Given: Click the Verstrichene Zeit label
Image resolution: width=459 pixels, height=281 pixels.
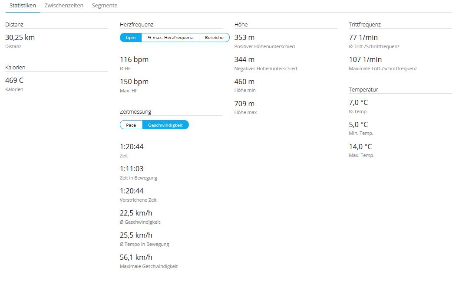Looking at the screenshot, I should [138, 200].
